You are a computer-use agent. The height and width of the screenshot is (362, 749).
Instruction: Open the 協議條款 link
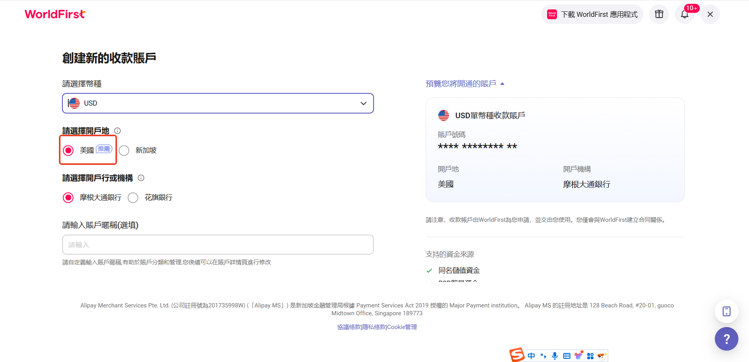pos(349,327)
